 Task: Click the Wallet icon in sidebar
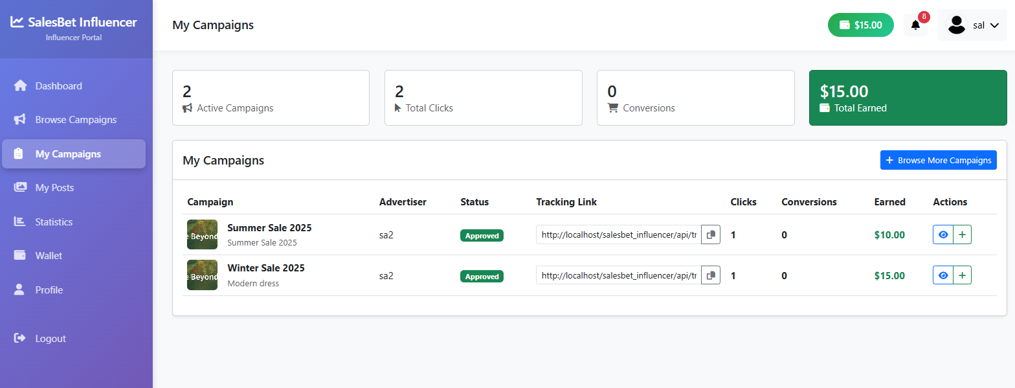(19, 255)
